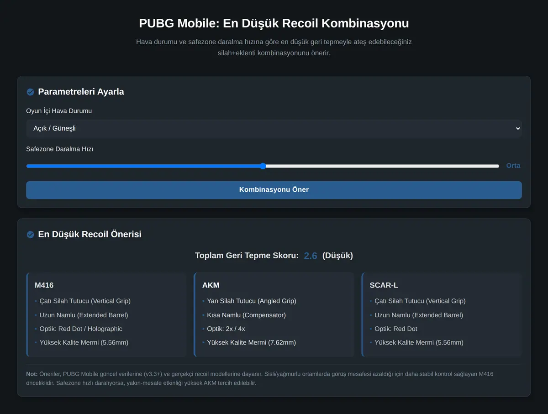Select the M416 card title

pyautogui.click(x=44, y=285)
